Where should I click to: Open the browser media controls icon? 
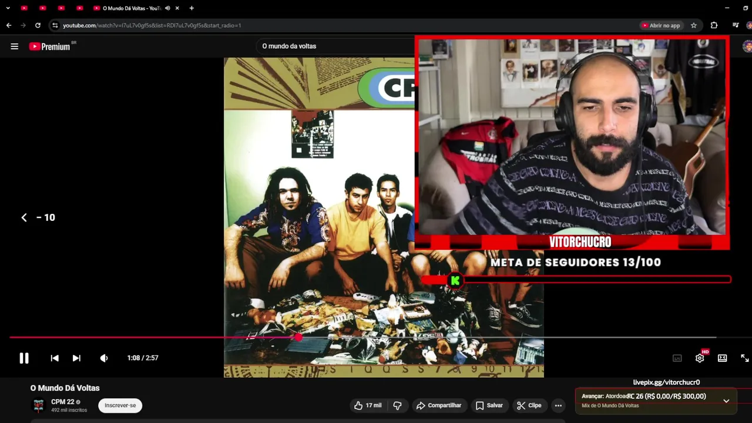(x=736, y=25)
